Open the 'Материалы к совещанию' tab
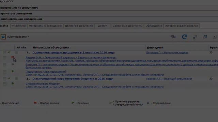Image resolution: width=218 pixels, height=122 pixels. (45, 26)
